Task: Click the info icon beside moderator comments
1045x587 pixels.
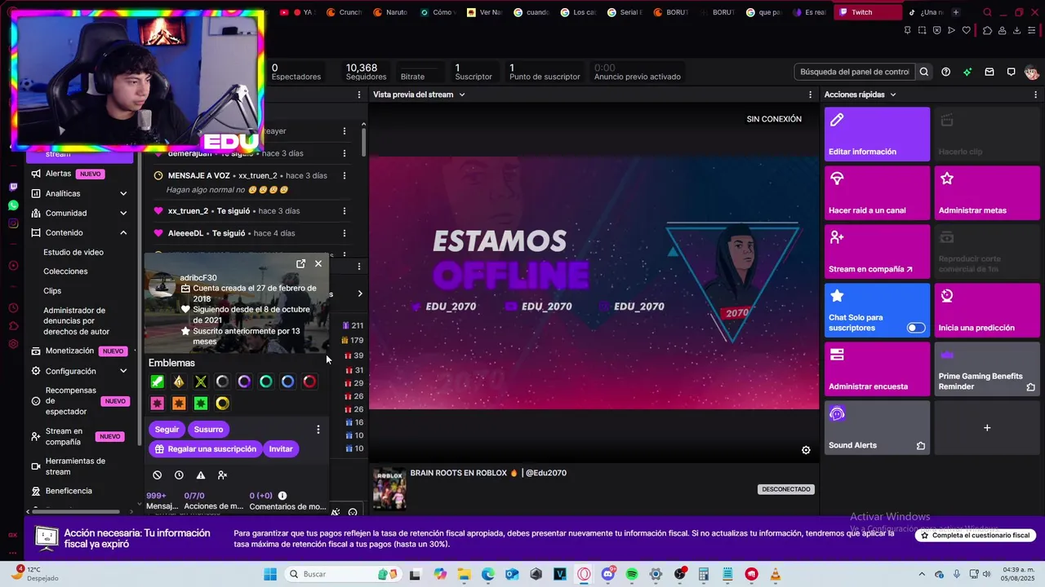Action: click(x=282, y=496)
